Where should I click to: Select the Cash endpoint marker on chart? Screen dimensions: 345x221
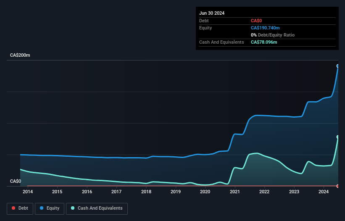338,137
